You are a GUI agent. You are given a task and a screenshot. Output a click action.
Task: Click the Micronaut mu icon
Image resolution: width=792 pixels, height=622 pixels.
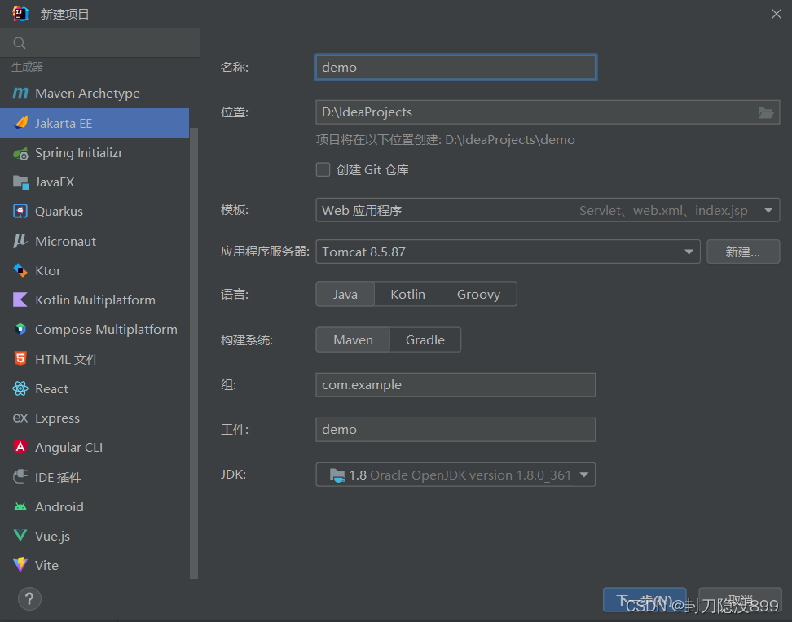[x=20, y=241]
